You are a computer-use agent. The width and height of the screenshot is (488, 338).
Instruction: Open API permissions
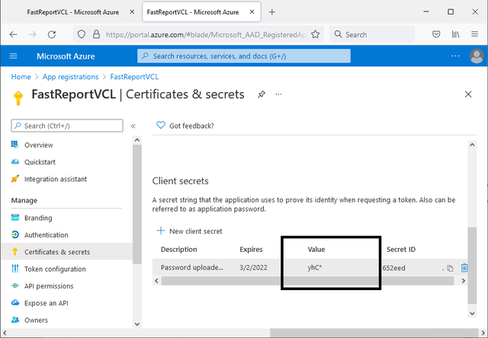[x=49, y=286]
